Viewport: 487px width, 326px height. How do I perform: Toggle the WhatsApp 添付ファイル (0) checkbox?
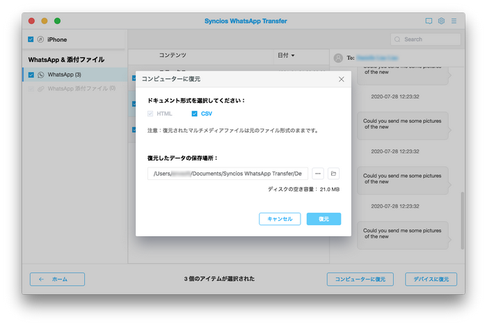click(x=31, y=89)
